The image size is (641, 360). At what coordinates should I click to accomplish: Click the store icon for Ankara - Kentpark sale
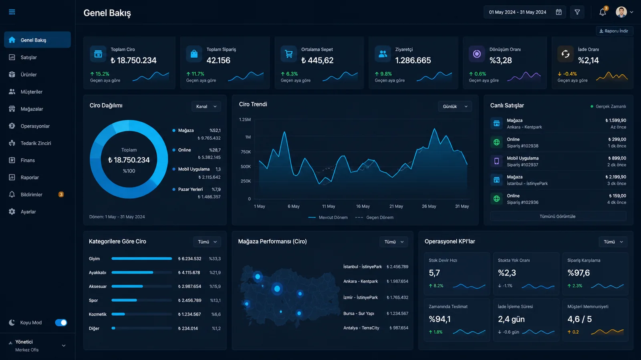tap(496, 123)
